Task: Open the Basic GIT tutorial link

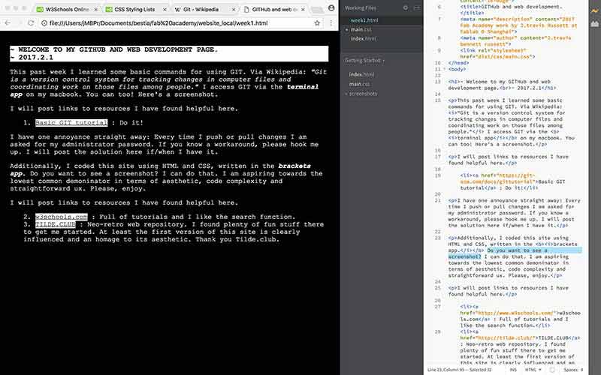Action: pyautogui.click(x=71, y=123)
